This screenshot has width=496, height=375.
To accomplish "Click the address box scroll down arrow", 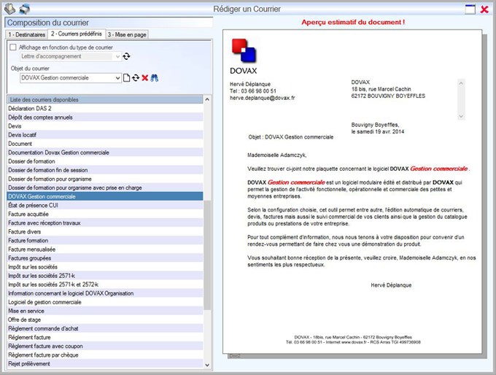I will tap(461, 116).
